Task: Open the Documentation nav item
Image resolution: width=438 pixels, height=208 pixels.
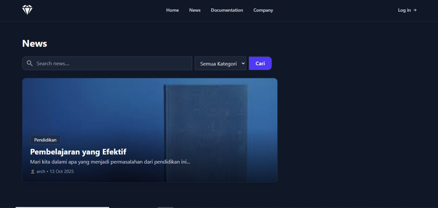Action: coord(227,10)
